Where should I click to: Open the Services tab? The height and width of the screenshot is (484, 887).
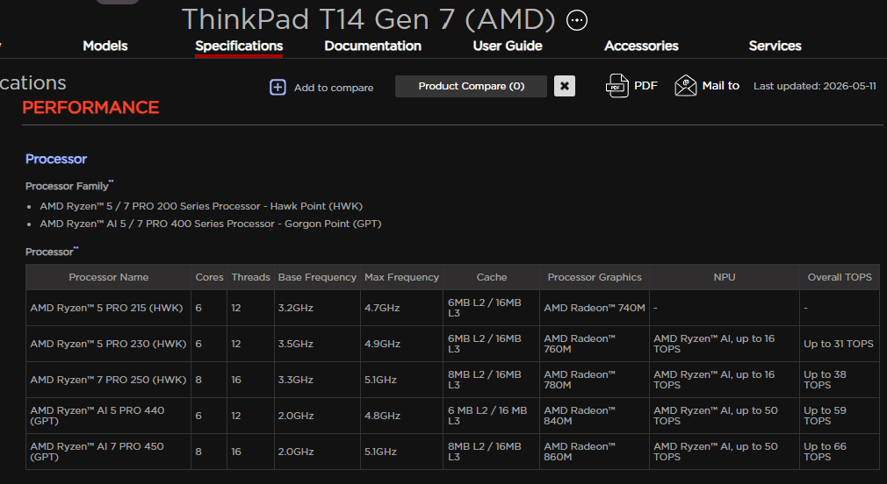tap(775, 46)
